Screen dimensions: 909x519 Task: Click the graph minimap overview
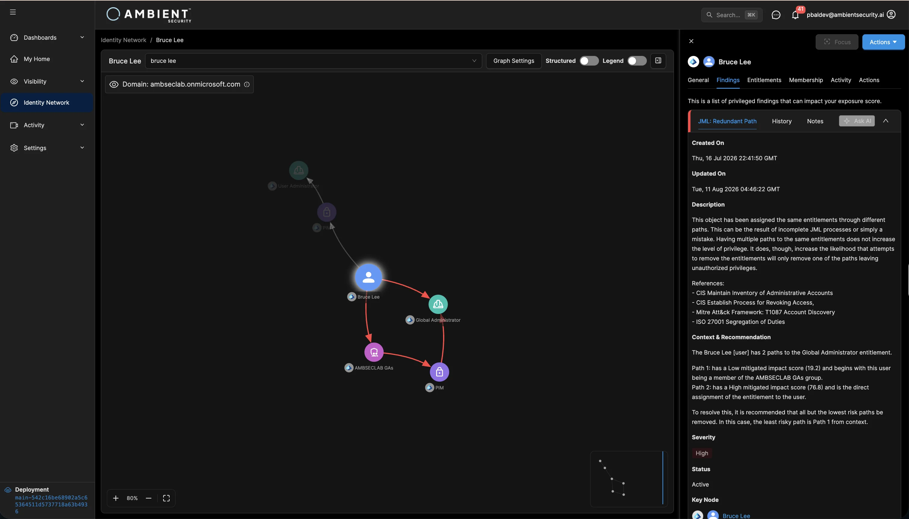coord(628,479)
